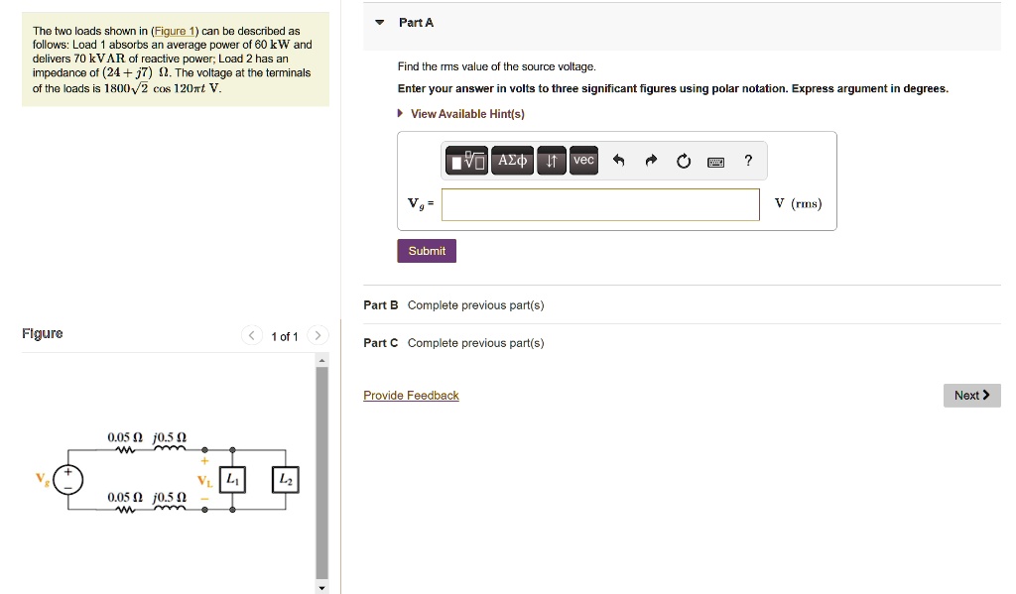Open the equation editor help question mark
The width and height of the screenshot is (1016, 594).
click(748, 161)
